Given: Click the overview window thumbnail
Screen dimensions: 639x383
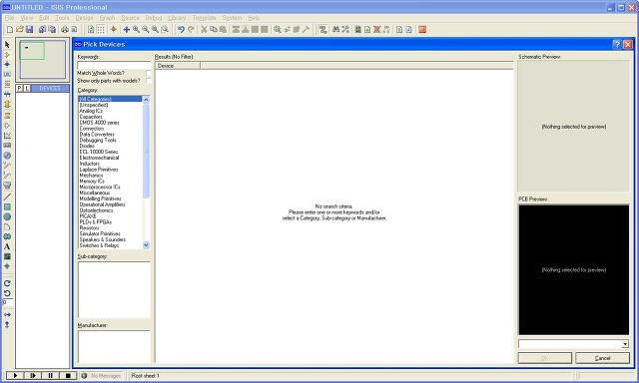Looking at the screenshot, I should [x=42, y=60].
